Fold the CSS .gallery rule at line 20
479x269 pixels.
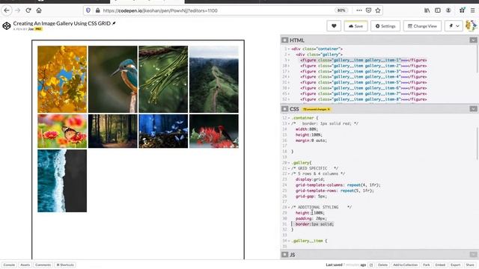289,163
